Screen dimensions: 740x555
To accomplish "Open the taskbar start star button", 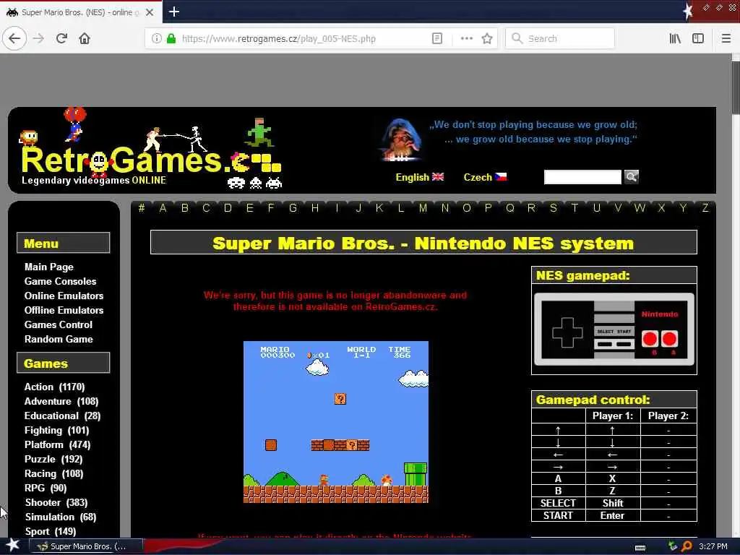I will click(13, 546).
